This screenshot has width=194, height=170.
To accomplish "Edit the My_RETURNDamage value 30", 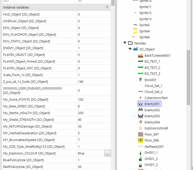I will tap(94, 127).
